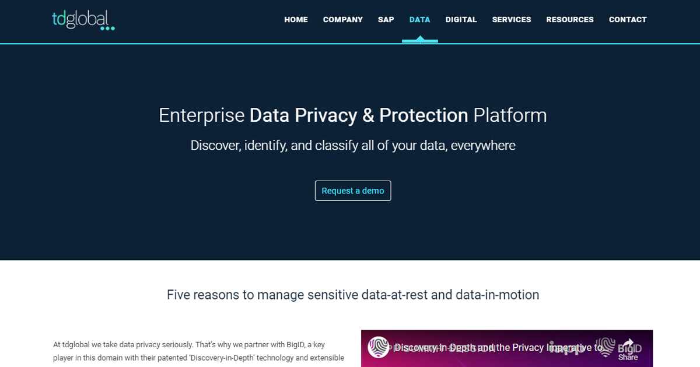
Task: Open the DIGITAL navigation item
Action: (461, 19)
